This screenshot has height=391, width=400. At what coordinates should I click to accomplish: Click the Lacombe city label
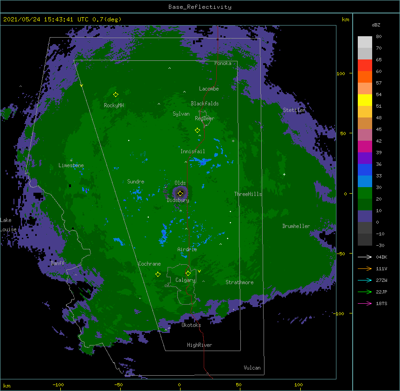[209, 89]
